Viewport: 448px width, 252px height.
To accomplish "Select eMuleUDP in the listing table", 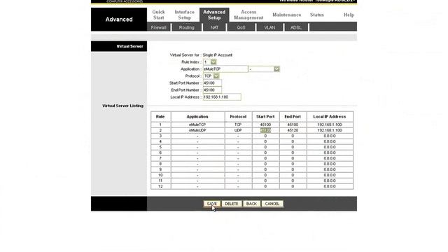I will pyautogui.click(x=197, y=130).
